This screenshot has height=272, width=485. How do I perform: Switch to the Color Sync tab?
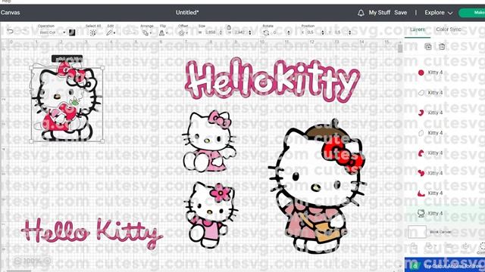point(449,29)
